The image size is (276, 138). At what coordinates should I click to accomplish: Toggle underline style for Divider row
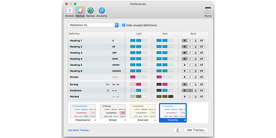tap(196, 77)
